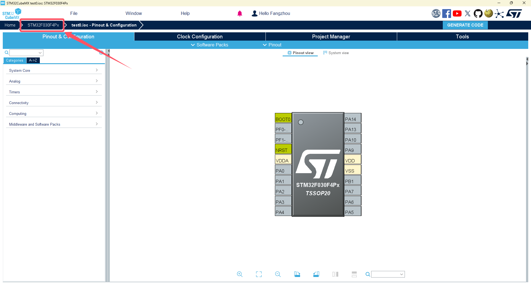
Task: Open the peripheral search combo box
Action: pyautogui.click(x=27, y=52)
